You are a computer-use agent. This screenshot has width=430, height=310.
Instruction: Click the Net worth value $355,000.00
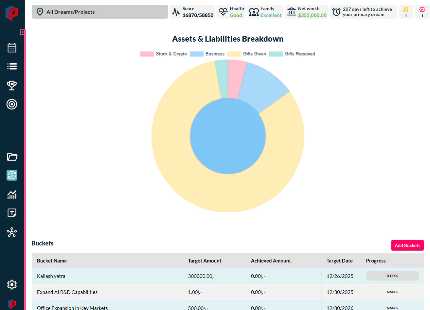312,15
